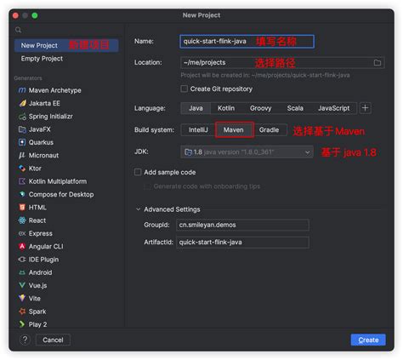Screen dimensions: 403x360
Task: Choose the Angular CLI generator
Action: [x=41, y=247]
